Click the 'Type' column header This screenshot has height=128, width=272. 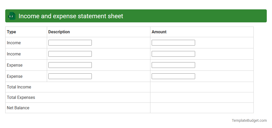click(x=12, y=32)
